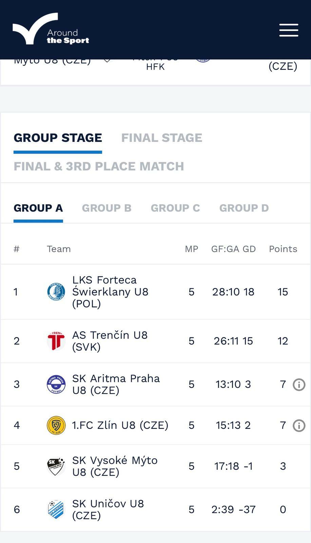Select the Group D tab
Image resolution: width=311 pixels, height=543 pixels.
(x=244, y=208)
